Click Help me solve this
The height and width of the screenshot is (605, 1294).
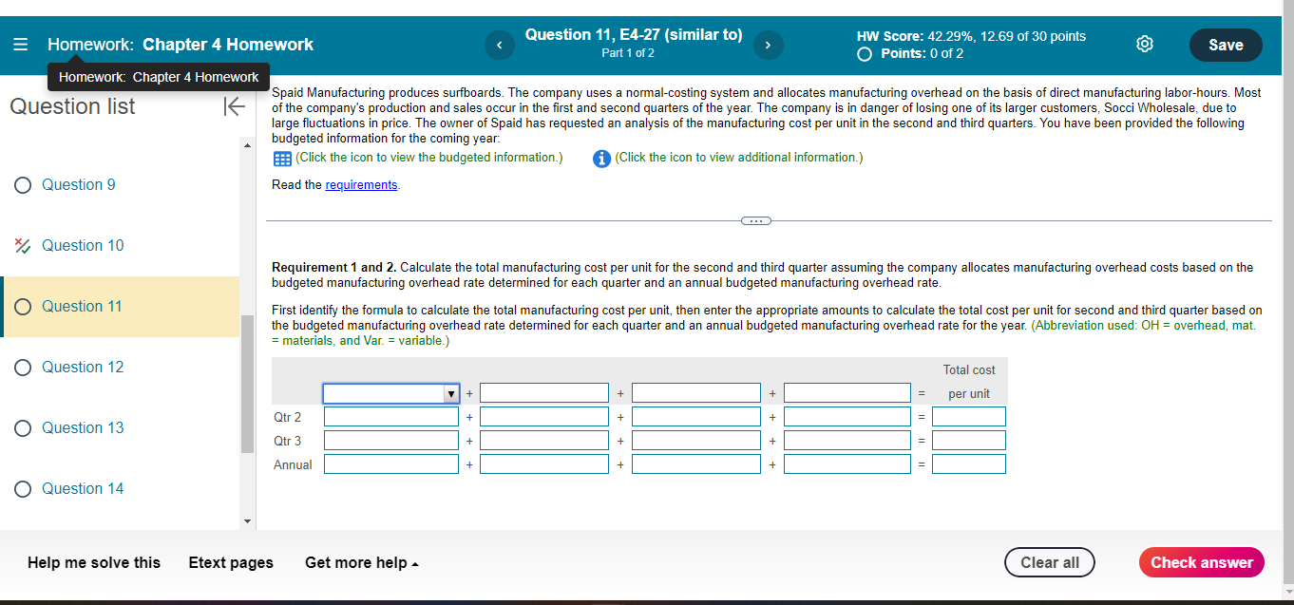tap(94, 562)
